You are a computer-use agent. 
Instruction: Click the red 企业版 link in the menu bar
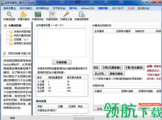[x=131, y=8]
